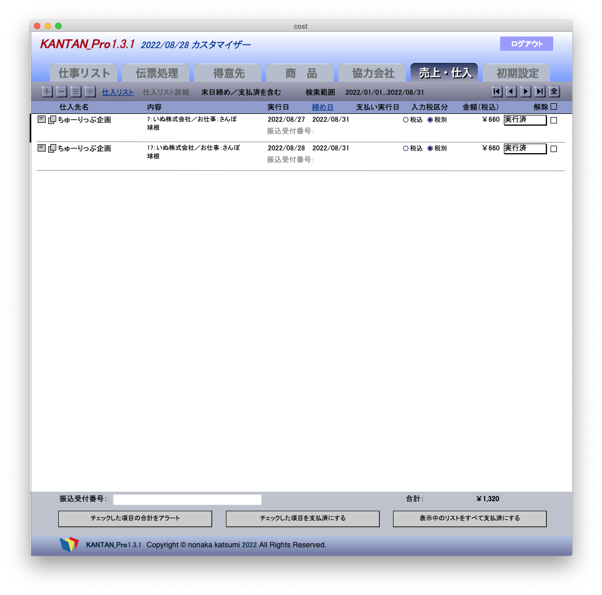
Task: Click 締め日 2022/08/31 in 2022/08/27 row
Action: (330, 119)
